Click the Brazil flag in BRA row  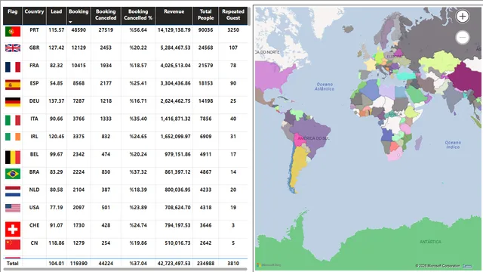pos(13,174)
